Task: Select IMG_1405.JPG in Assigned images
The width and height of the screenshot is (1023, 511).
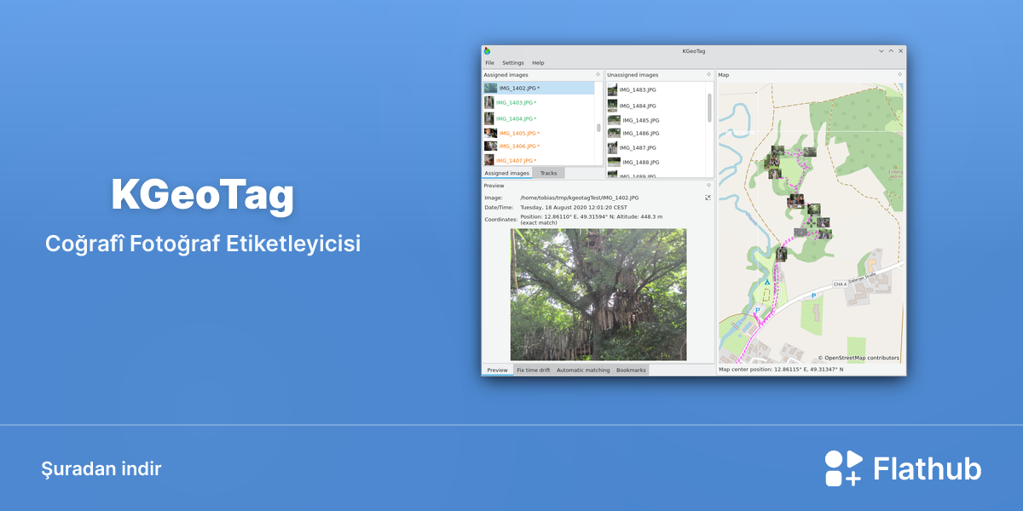Action: click(x=539, y=133)
